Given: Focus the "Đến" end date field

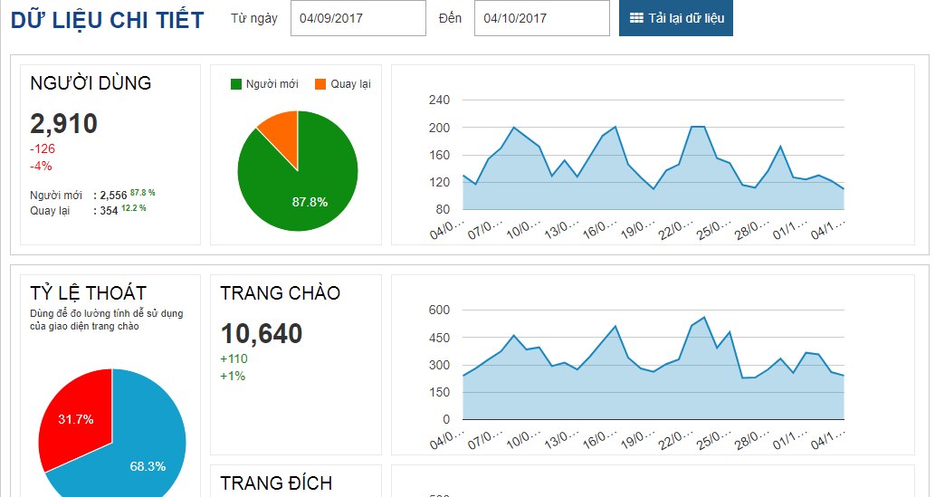Looking at the screenshot, I should pos(541,18).
